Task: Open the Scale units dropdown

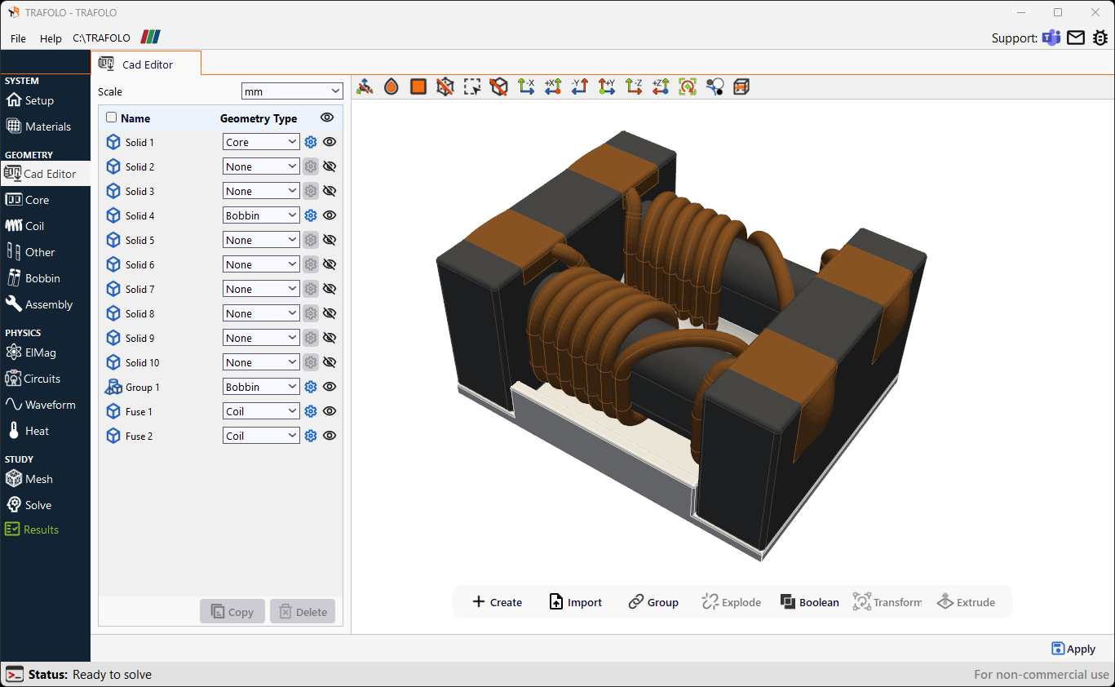Action: click(292, 91)
